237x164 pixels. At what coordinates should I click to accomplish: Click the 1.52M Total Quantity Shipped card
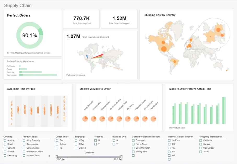(119, 19)
